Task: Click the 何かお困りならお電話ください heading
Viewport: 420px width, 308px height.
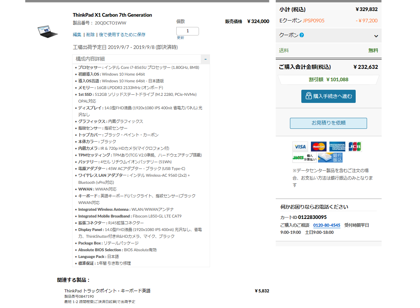Action: click(x=314, y=207)
